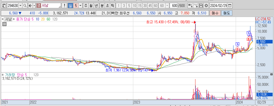Click the 최고 15,430 peak annotation
Image resolution: width=274 pixels, height=106 pixels.
coord(168,22)
